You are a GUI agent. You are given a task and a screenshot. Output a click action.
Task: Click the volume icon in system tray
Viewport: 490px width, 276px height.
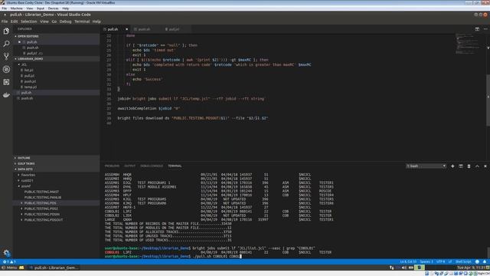pyautogui.click(x=404, y=268)
